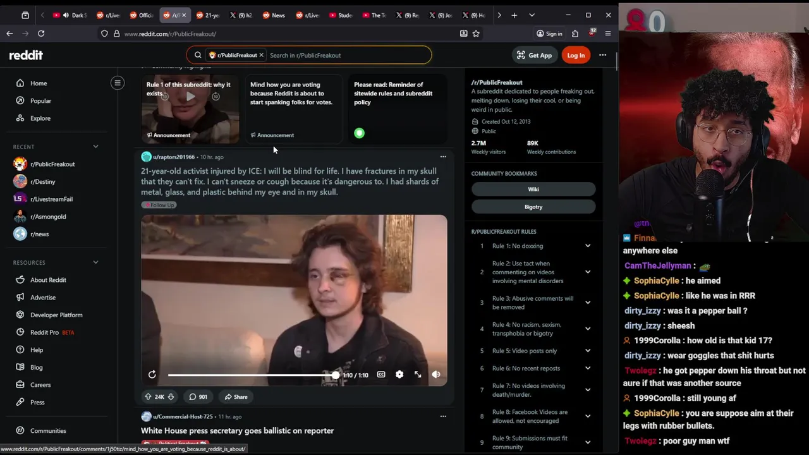
Task: Switch to the News browser tab
Action: (x=274, y=15)
